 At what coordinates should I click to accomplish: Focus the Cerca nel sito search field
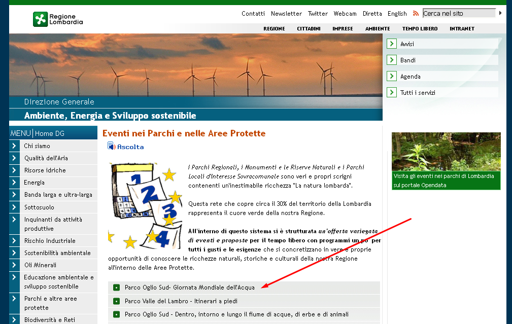(x=459, y=13)
